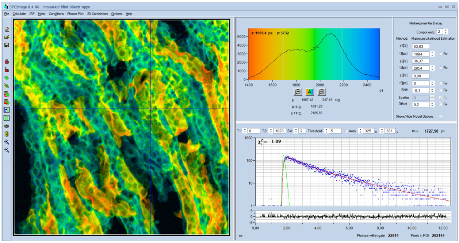The height and width of the screenshot is (243, 459).
Task: Click the blue-framed decay window icon
Action: pos(7,110)
